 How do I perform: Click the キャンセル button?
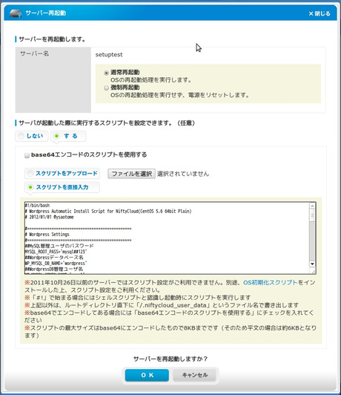click(195, 375)
